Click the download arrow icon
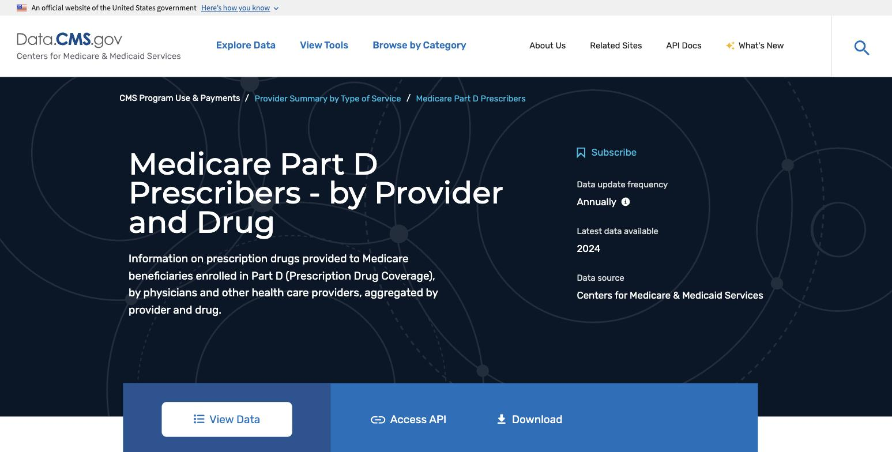Image resolution: width=892 pixels, height=452 pixels. pos(502,419)
